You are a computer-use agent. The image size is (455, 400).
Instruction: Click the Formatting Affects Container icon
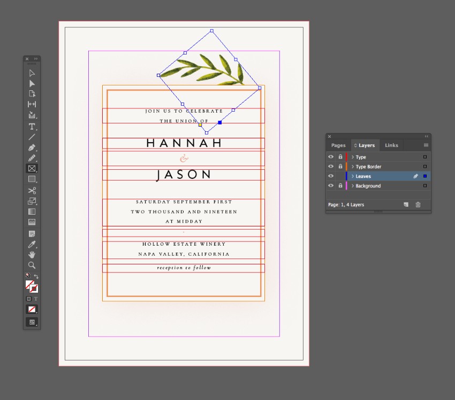(x=28, y=299)
